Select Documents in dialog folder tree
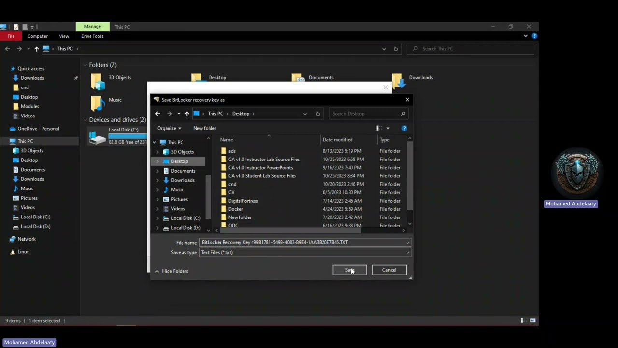 click(183, 171)
